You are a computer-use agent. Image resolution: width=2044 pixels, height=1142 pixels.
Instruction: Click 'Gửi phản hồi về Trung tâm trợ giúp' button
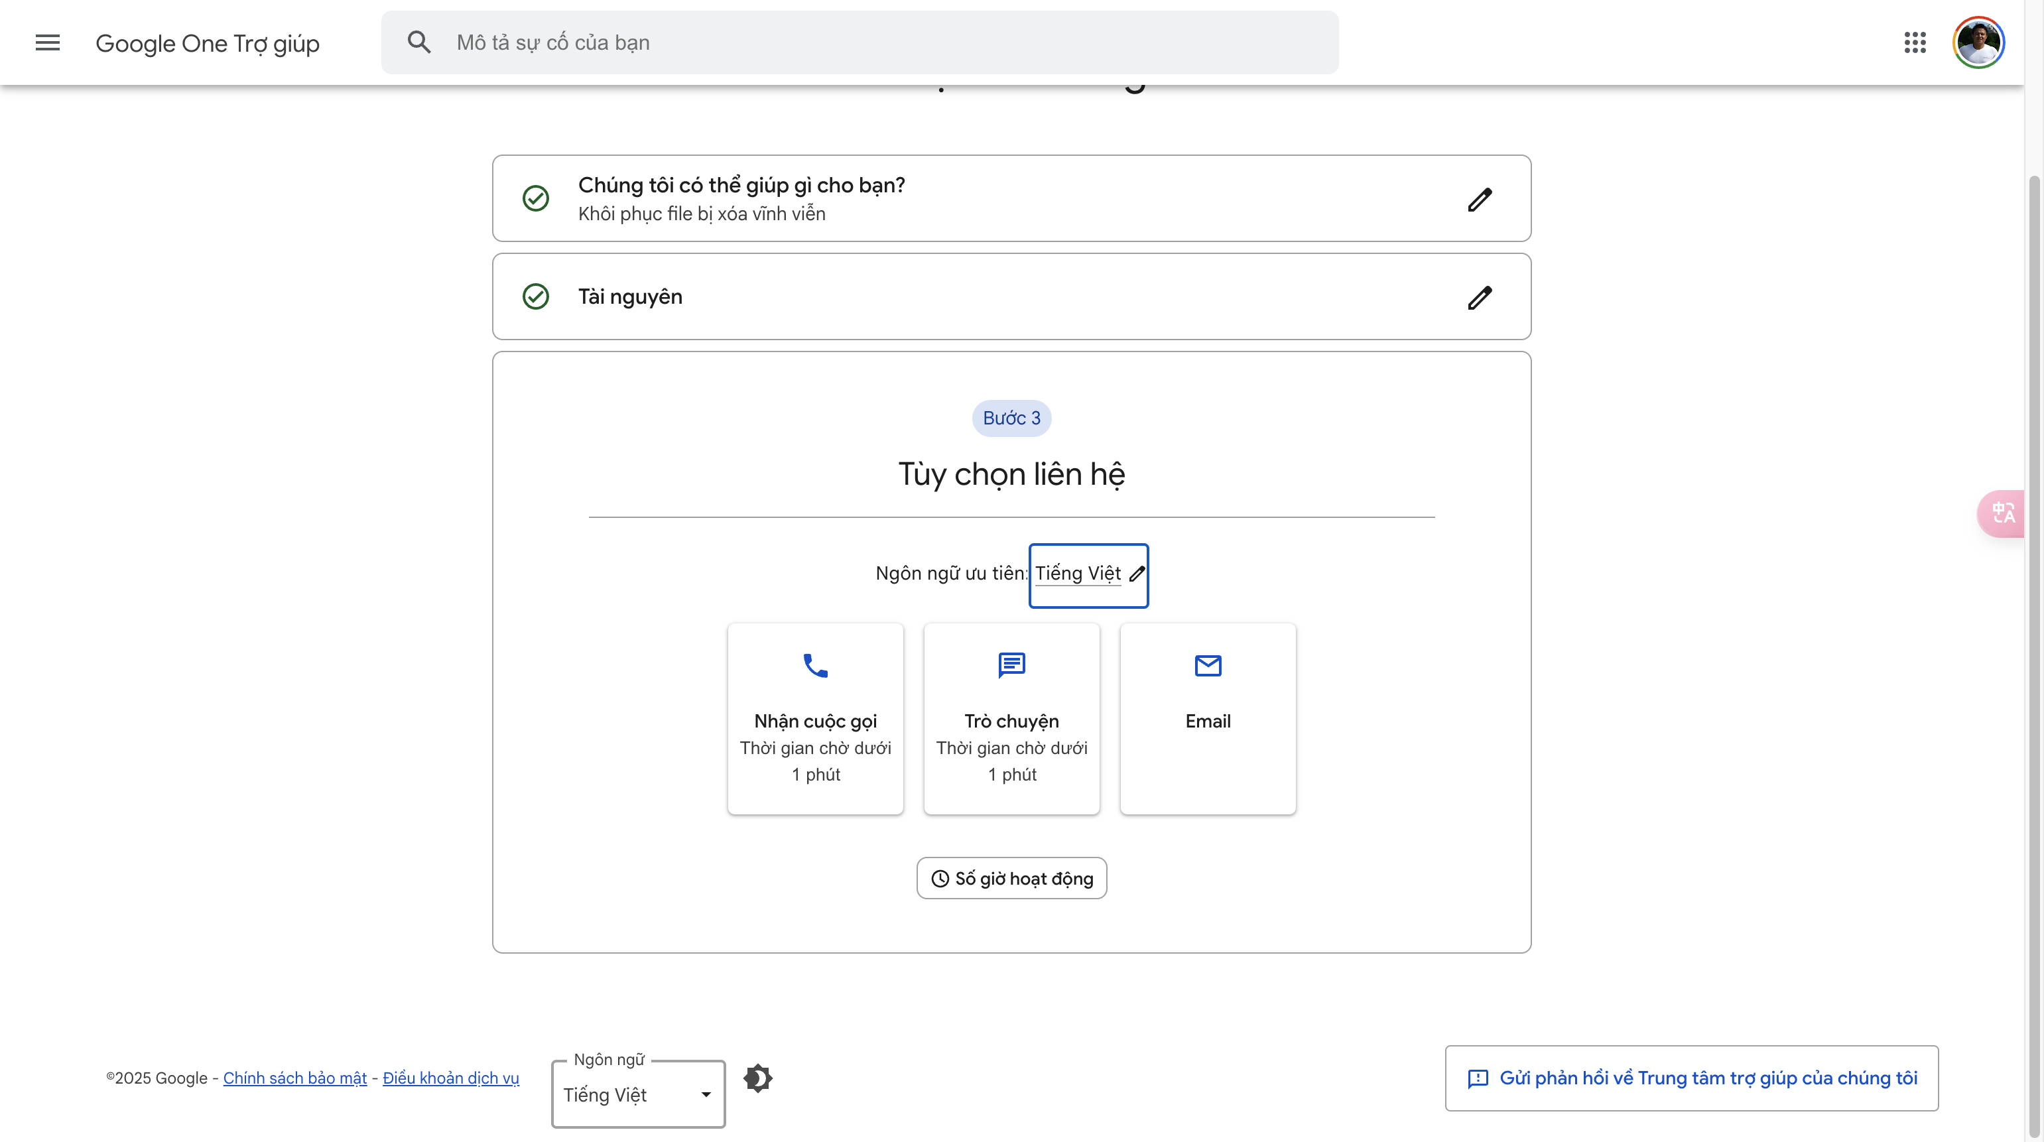coord(1691,1078)
